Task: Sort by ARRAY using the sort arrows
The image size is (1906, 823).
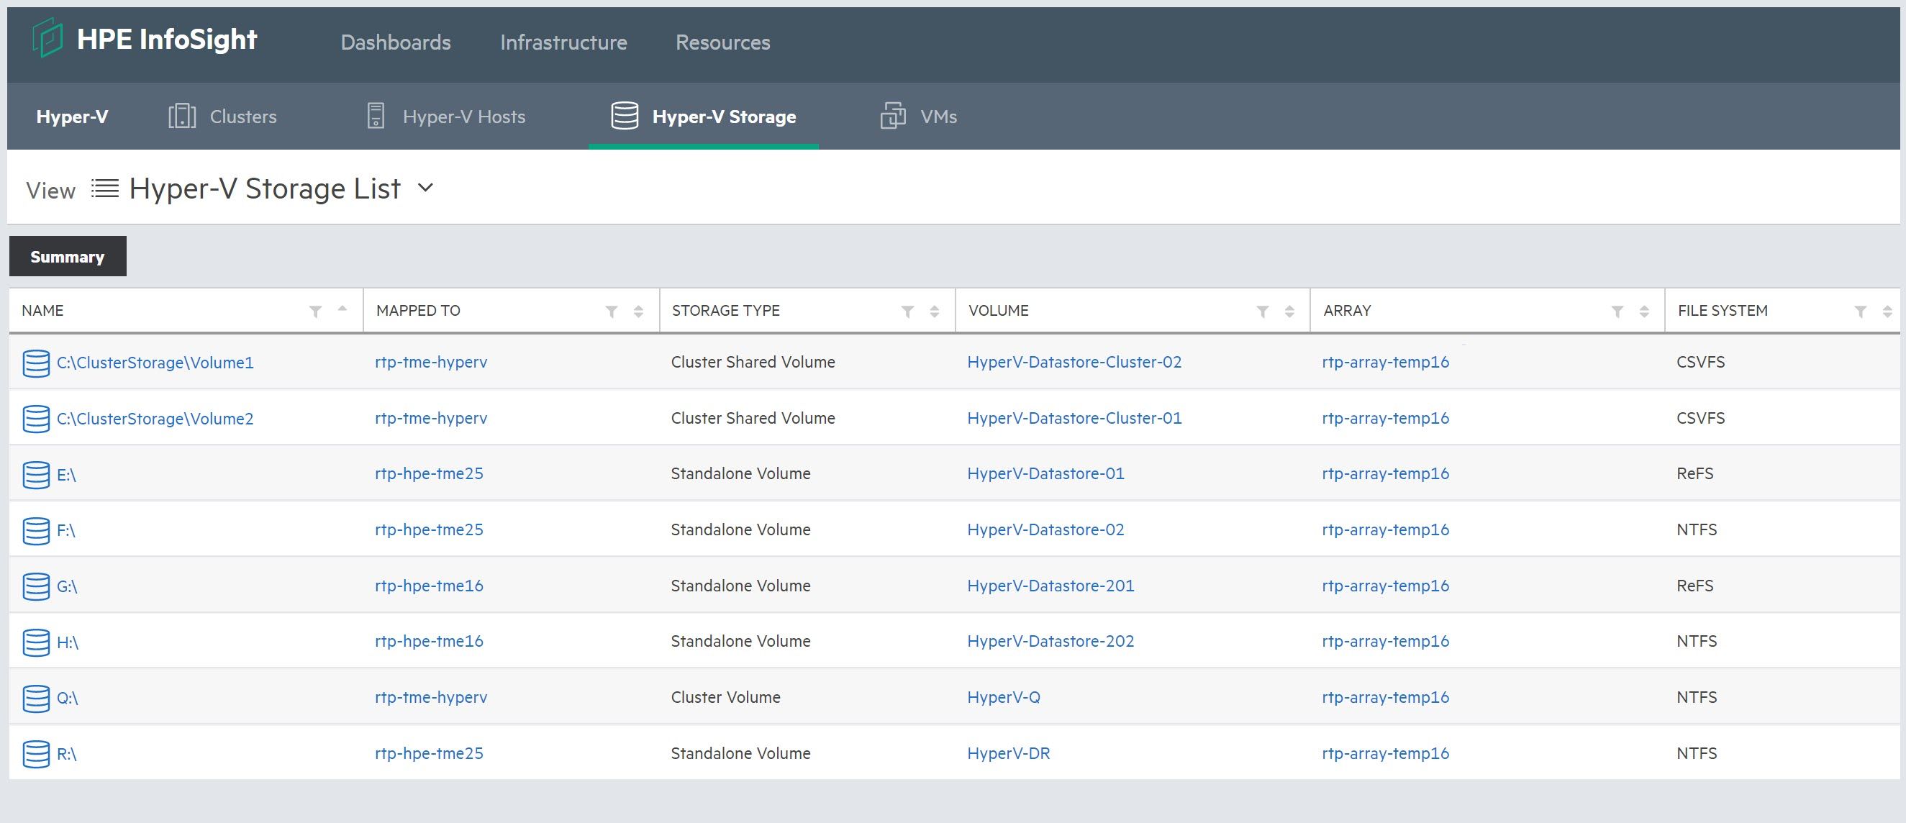Action: 1644,312
